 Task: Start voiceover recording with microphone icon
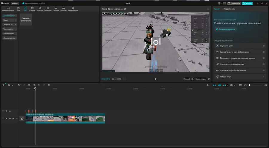208,85
